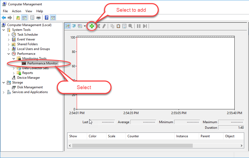Toggle the Show/Hide Action Pane button
The width and height of the screenshot is (249, 158).
(53, 18)
